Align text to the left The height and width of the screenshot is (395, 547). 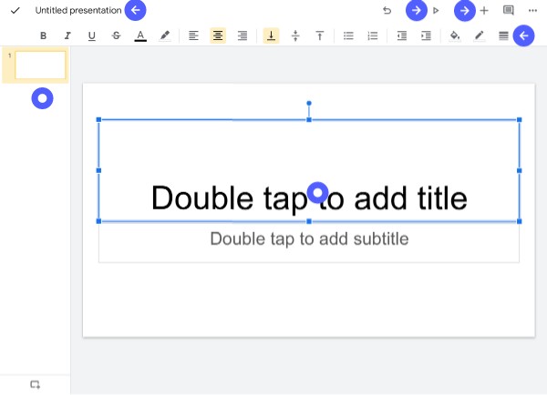coord(193,35)
